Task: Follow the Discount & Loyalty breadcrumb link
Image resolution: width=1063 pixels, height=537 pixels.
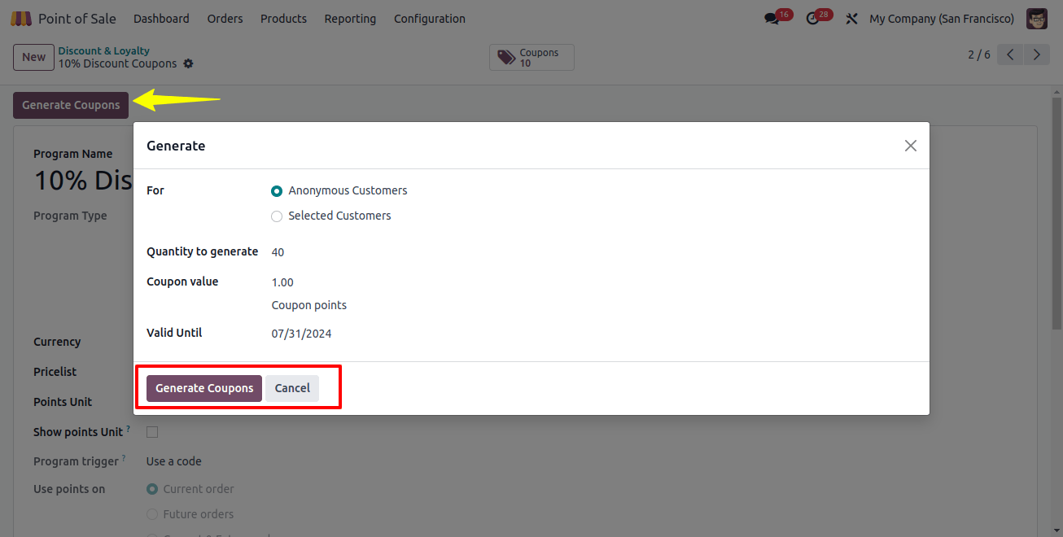Action: pos(104,50)
